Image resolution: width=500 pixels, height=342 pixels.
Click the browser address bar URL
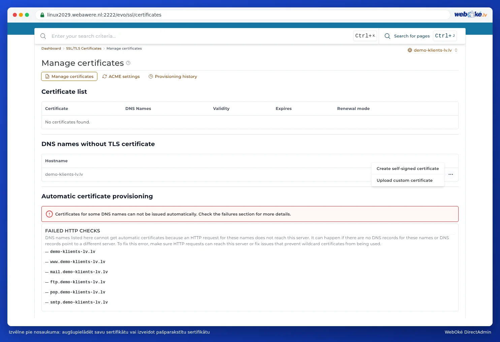coord(104,15)
